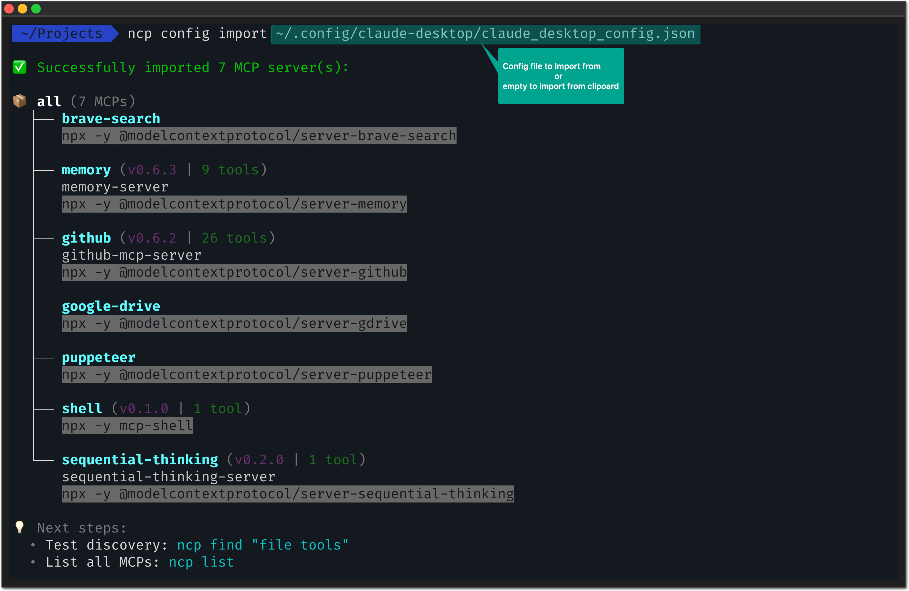Viewport: 909px width, 591px height.
Task: Click the green zoom window button
Action: 36,9
